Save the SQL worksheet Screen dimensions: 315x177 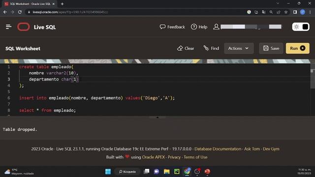271,48
